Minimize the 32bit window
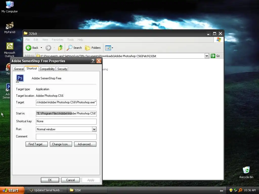Viewport: 259px width, 194px height. [208, 34]
